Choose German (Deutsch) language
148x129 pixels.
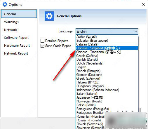point(107,75)
